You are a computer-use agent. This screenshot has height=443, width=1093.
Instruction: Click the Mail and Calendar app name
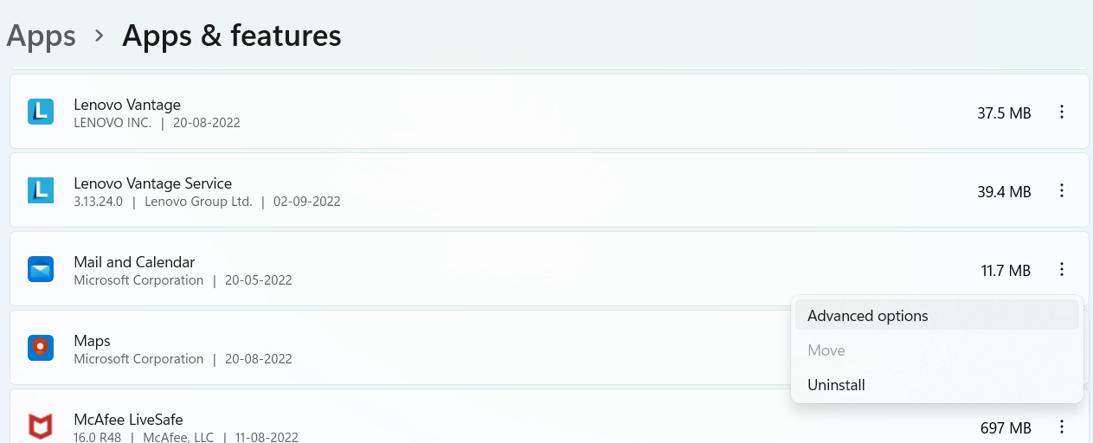pyautogui.click(x=134, y=262)
